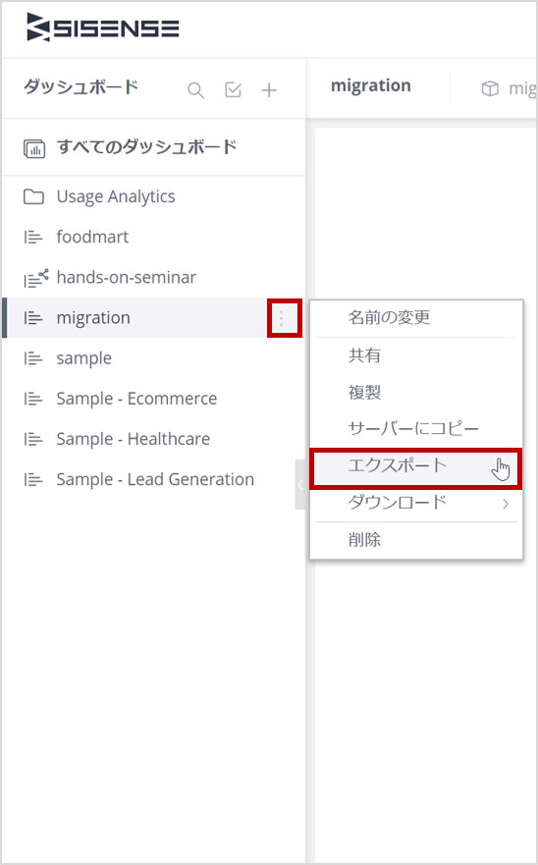The width and height of the screenshot is (538, 865).
Task: Click the shared hands-on-seminar dashboard icon
Action: click(x=35, y=278)
